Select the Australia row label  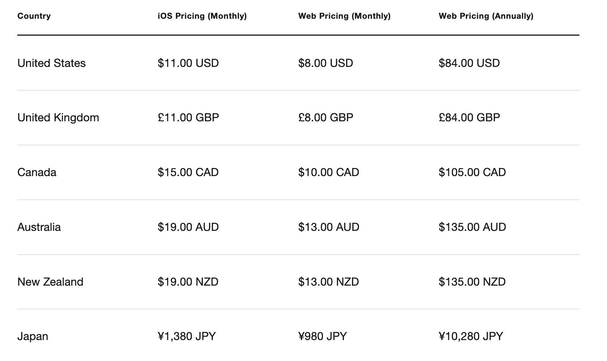pyautogui.click(x=39, y=227)
